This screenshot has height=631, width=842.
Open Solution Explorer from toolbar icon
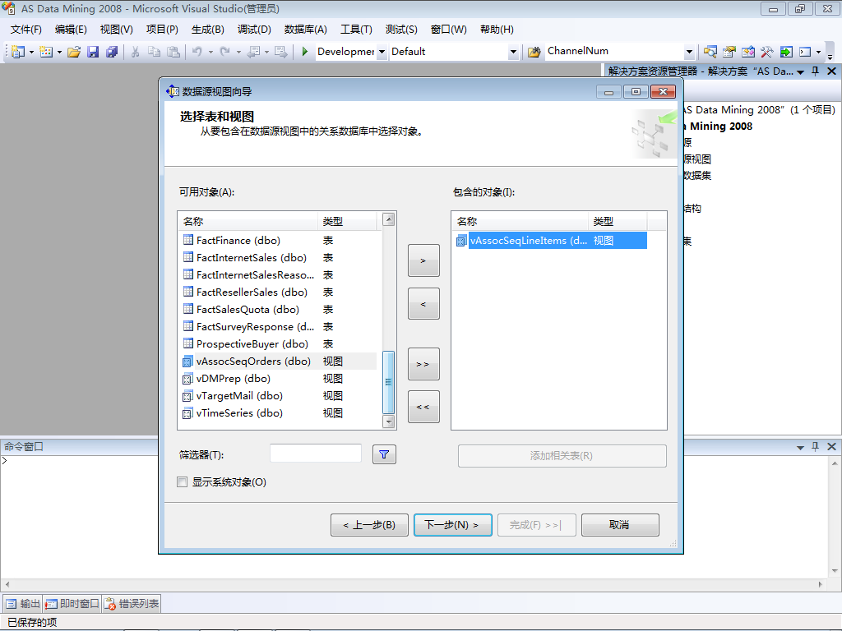(x=710, y=52)
